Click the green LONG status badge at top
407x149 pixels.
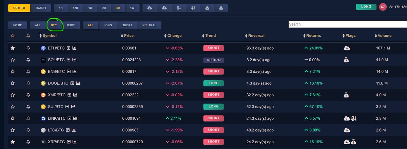tap(366, 7)
